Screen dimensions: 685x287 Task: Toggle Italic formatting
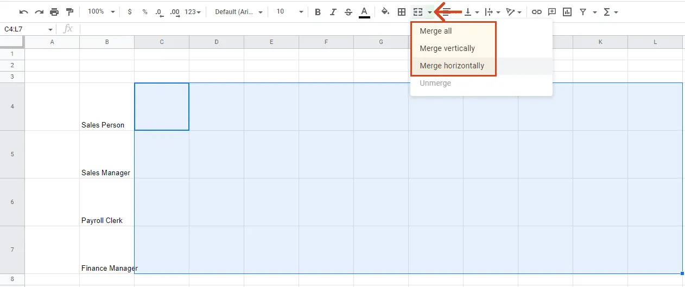(x=333, y=12)
